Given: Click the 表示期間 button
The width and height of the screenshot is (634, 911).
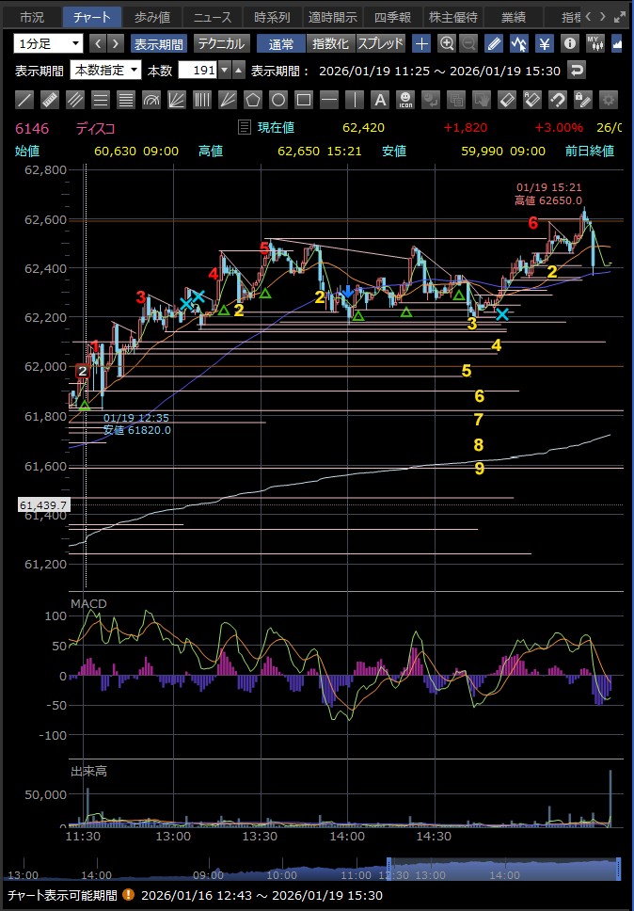Looking at the screenshot, I should pos(158,43).
